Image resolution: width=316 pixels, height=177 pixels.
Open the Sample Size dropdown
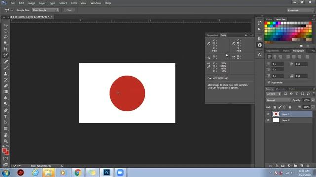[45, 10]
